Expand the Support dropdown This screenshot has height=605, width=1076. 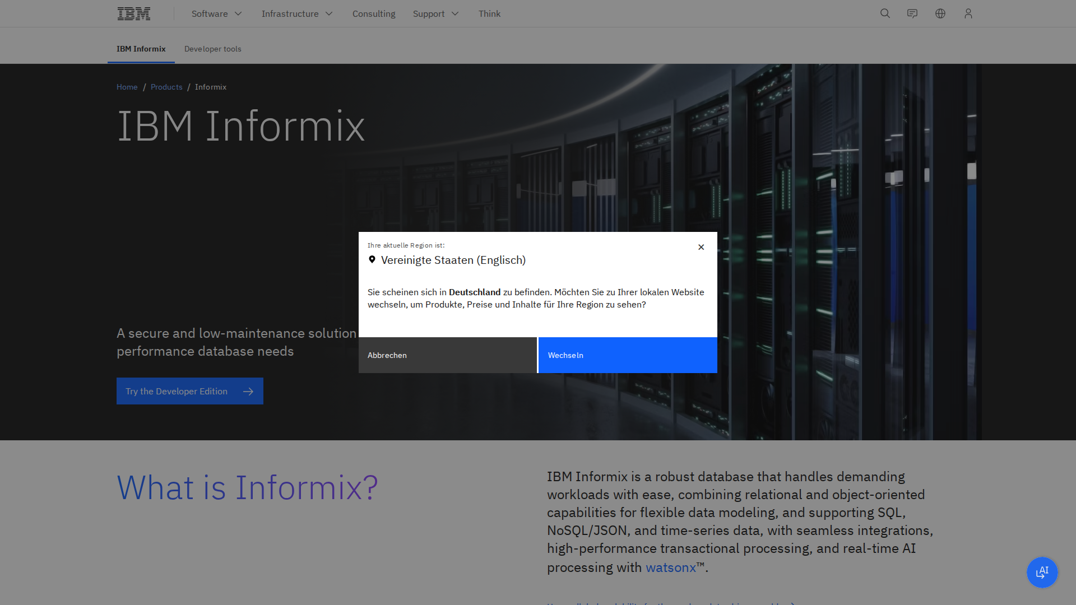[x=436, y=13]
